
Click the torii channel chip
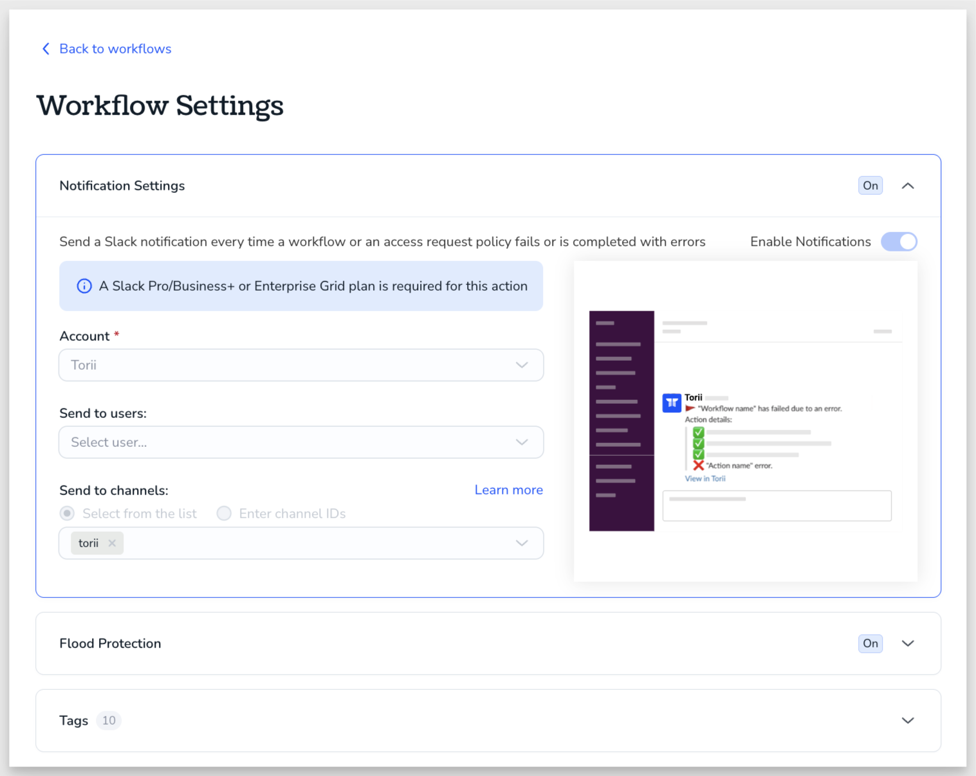coord(97,543)
